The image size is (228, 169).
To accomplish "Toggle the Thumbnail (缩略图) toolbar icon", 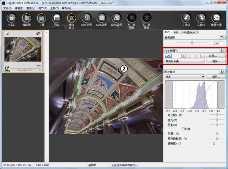I will [x=27, y=18].
